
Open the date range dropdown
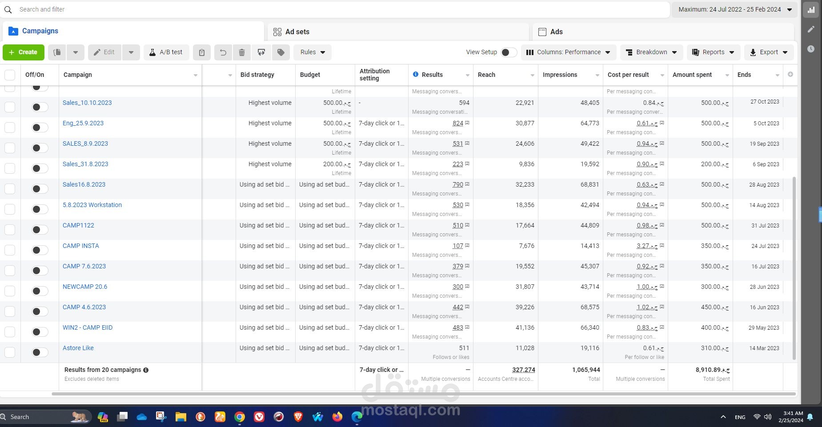(x=735, y=9)
